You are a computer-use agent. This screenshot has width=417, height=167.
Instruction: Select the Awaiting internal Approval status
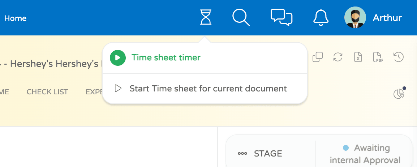coord(365,154)
